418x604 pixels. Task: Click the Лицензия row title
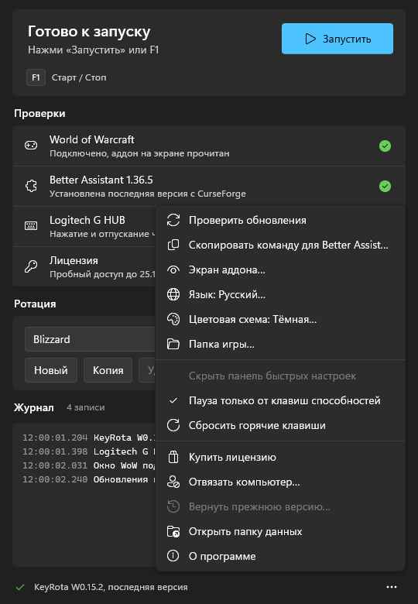[74, 260]
